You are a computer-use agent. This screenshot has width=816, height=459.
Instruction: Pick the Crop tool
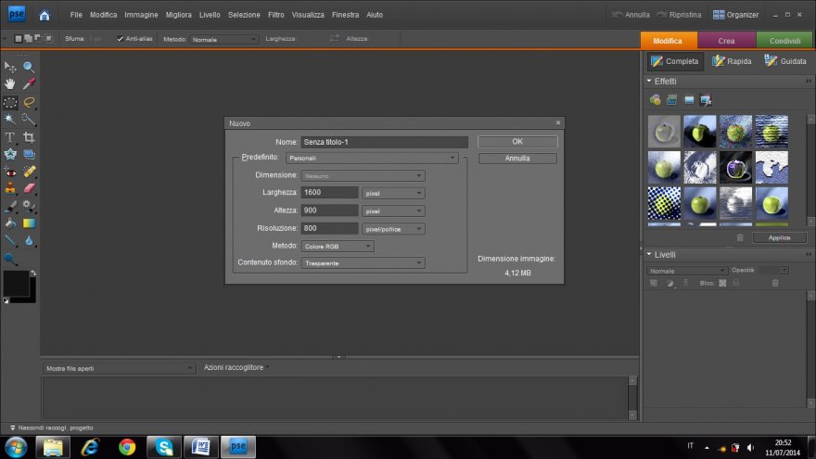[29, 137]
